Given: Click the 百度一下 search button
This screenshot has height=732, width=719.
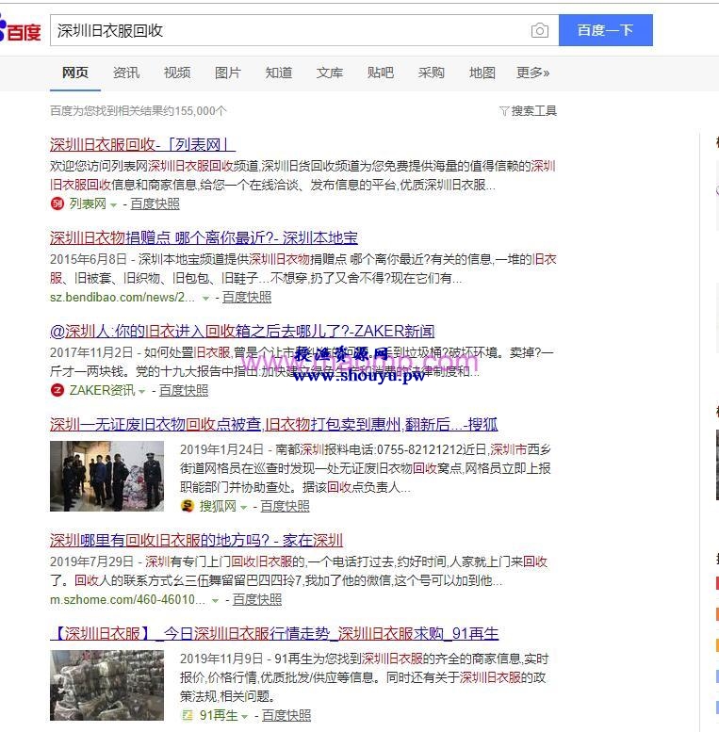Looking at the screenshot, I should point(606,30).
